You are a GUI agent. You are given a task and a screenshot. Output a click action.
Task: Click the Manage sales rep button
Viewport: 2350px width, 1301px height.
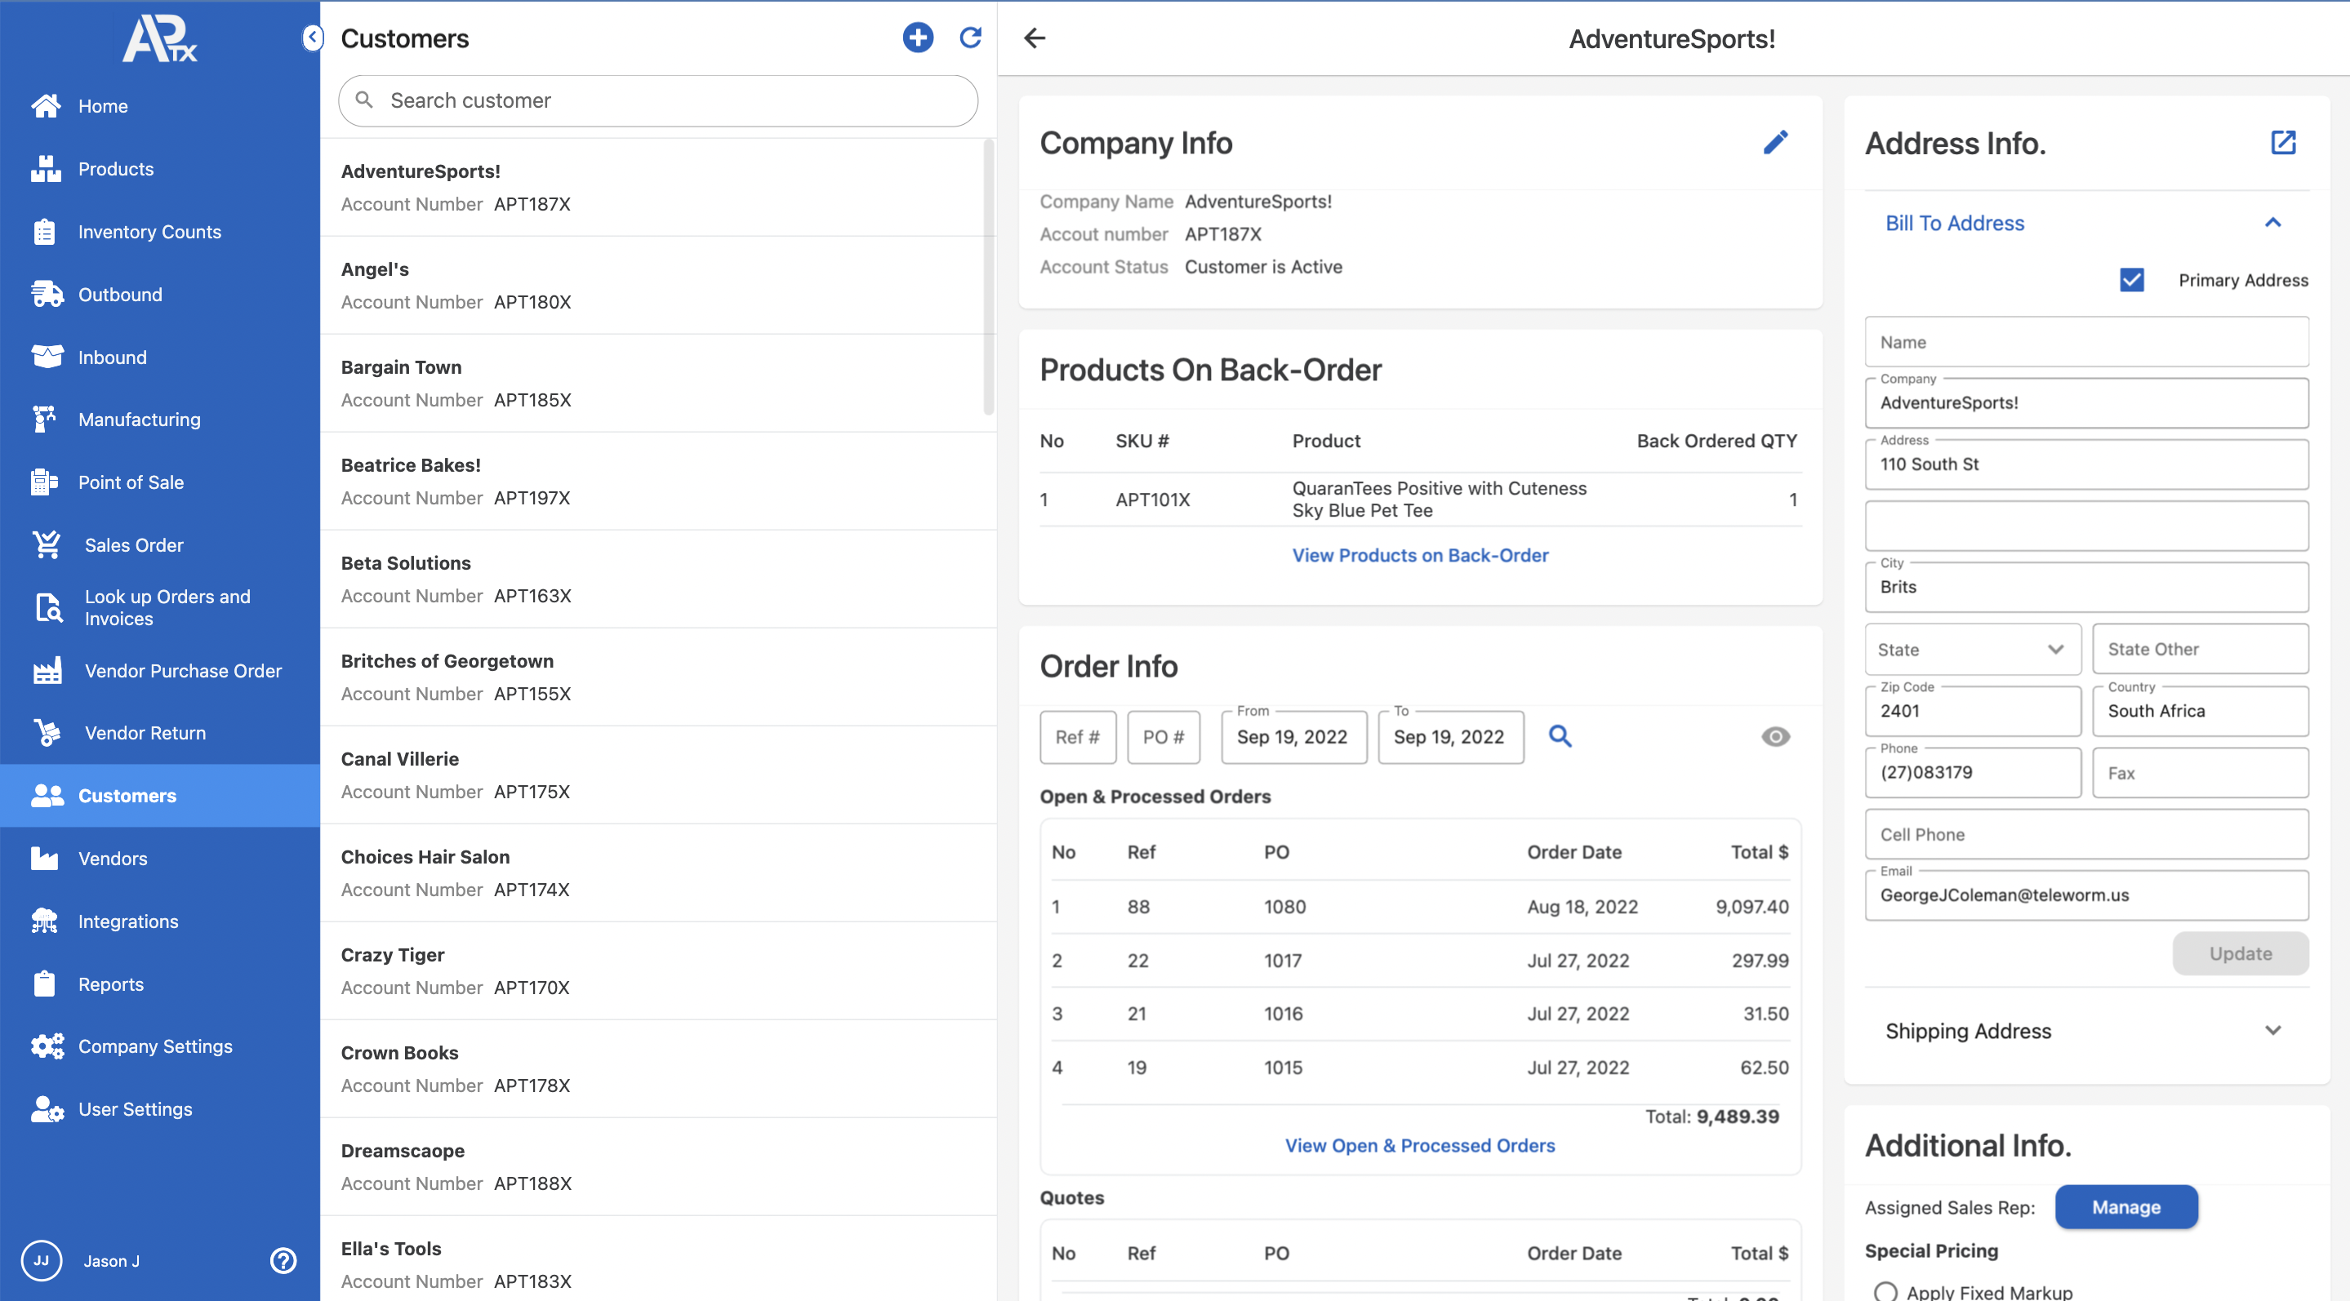(2125, 1207)
